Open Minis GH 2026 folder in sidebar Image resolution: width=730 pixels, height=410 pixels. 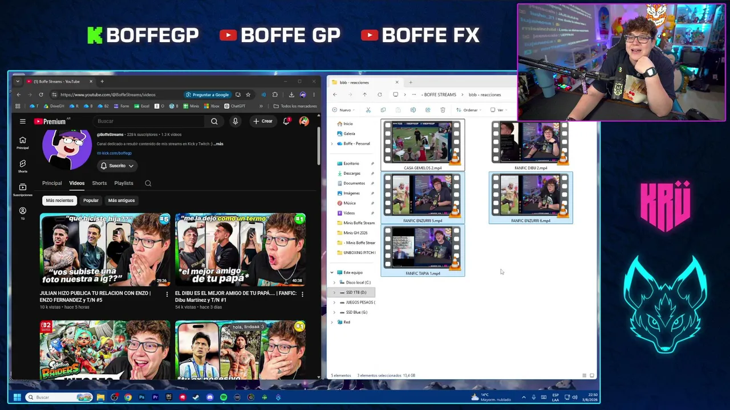pyautogui.click(x=355, y=233)
